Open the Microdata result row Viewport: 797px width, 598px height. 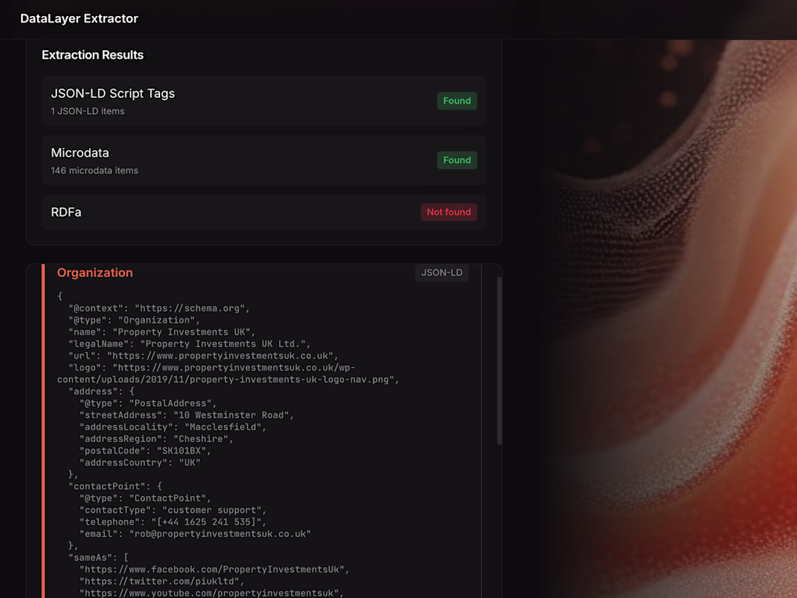[264, 160]
